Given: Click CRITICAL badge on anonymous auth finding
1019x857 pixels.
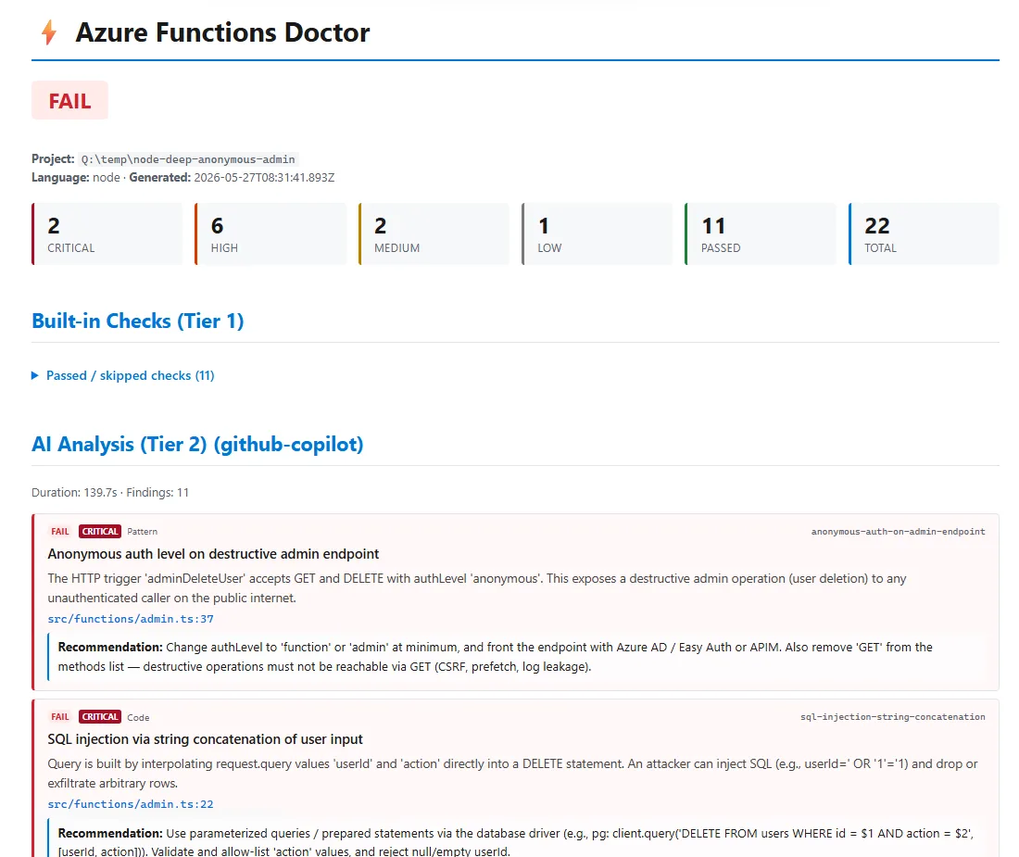Looking at the screenshot, I should [x=100, y=532].
